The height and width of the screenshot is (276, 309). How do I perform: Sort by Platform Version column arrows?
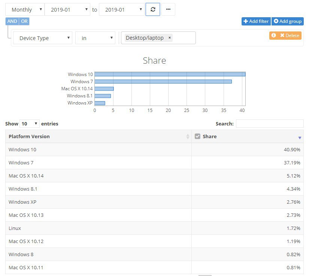tap(188, 136)
